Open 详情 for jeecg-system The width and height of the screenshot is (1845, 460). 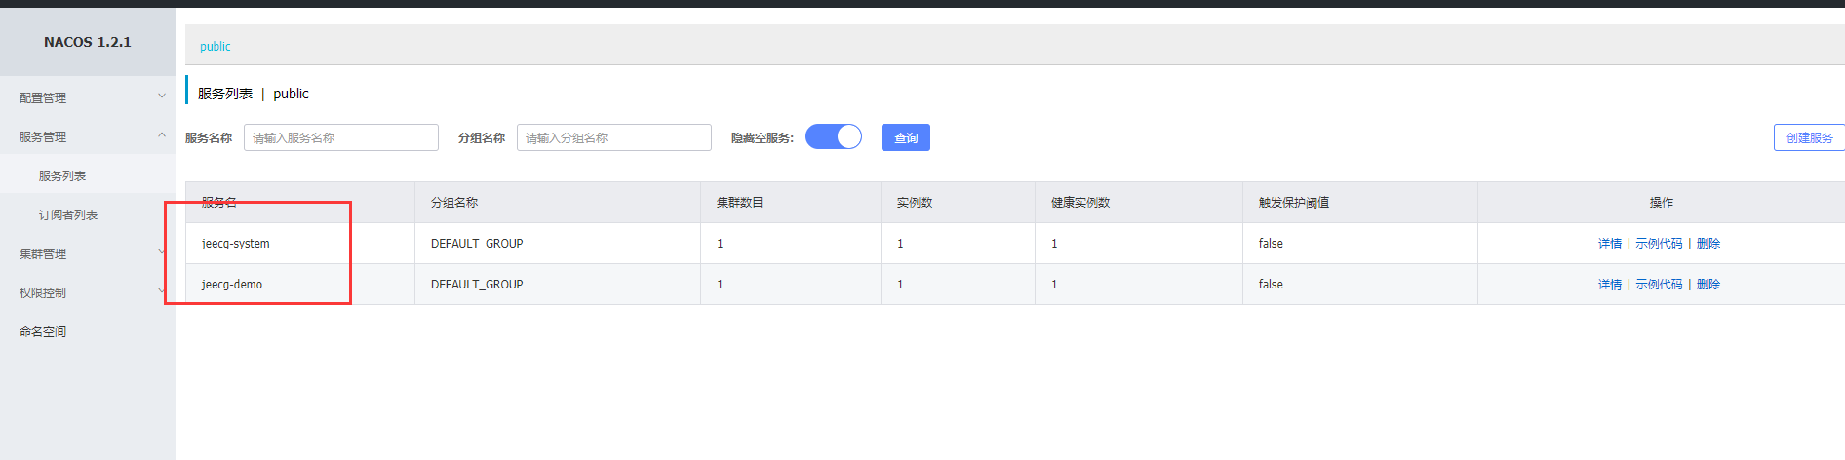pos(1610,243)
